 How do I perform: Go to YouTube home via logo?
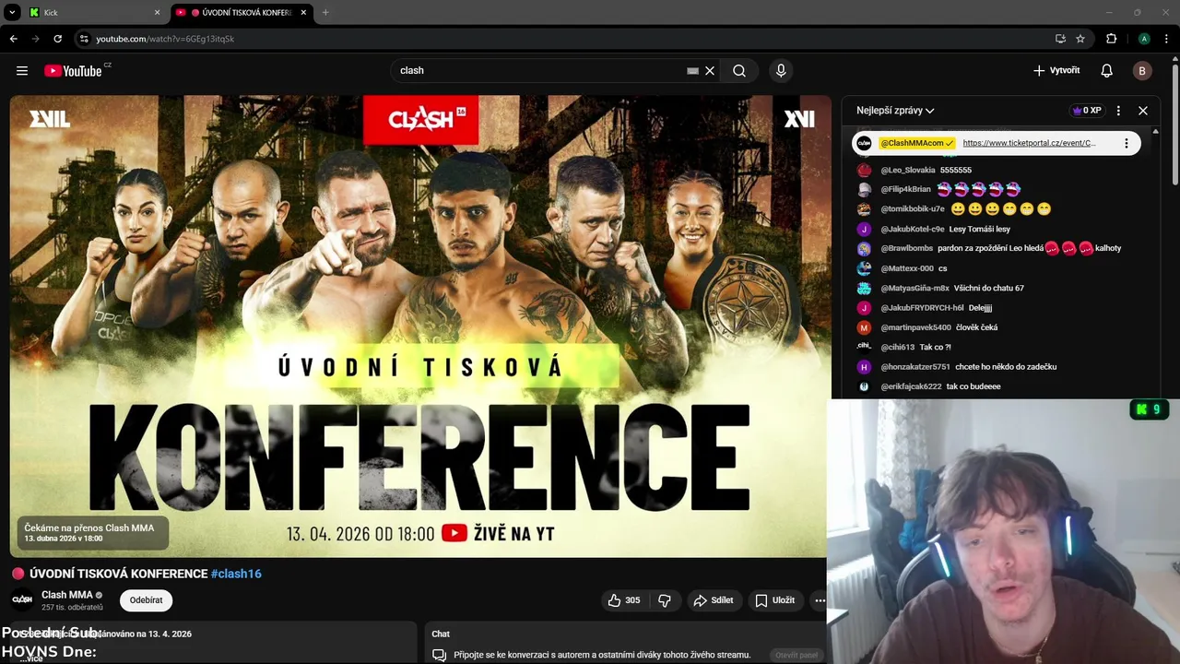click(73, 71)
